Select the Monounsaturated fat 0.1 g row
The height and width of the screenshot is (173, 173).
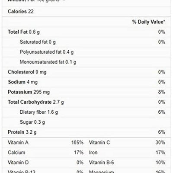point(86,62)
